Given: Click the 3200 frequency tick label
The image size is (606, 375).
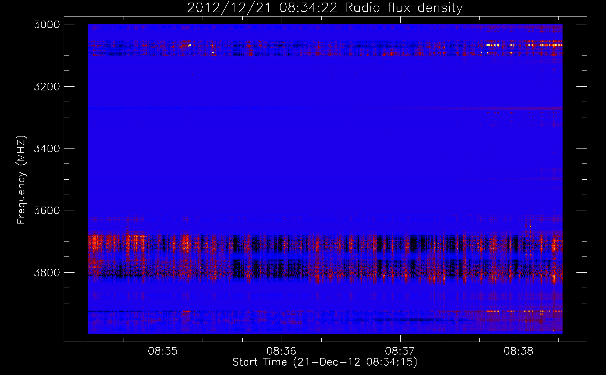Looking at the screenshot, I should tap(47, 87).
